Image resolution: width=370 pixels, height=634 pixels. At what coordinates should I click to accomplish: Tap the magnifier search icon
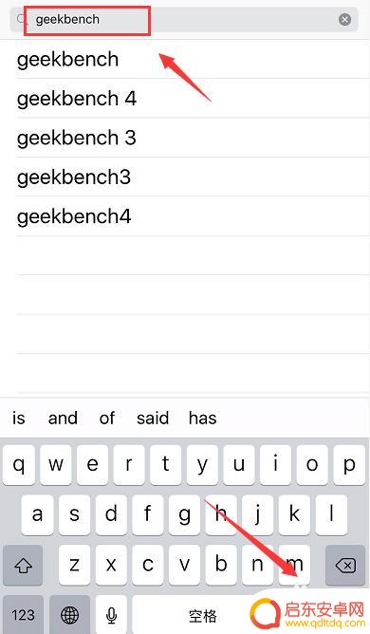click(21, 19)
